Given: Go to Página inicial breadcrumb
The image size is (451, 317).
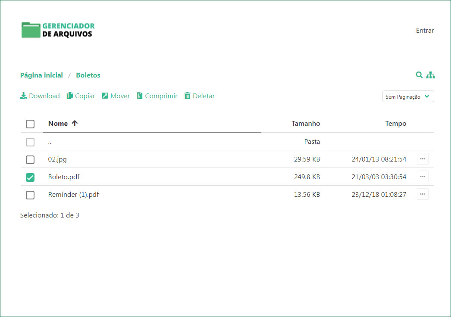Looking at the screenshot, I should pos(41,75).
